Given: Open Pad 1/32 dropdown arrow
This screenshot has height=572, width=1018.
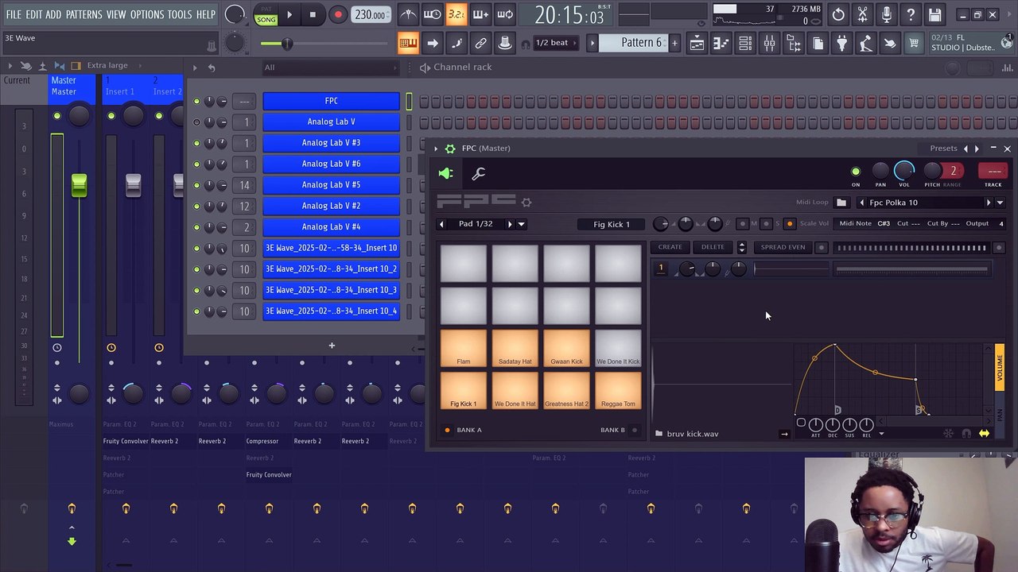Looking at the screenshot, I should point(522,224).
